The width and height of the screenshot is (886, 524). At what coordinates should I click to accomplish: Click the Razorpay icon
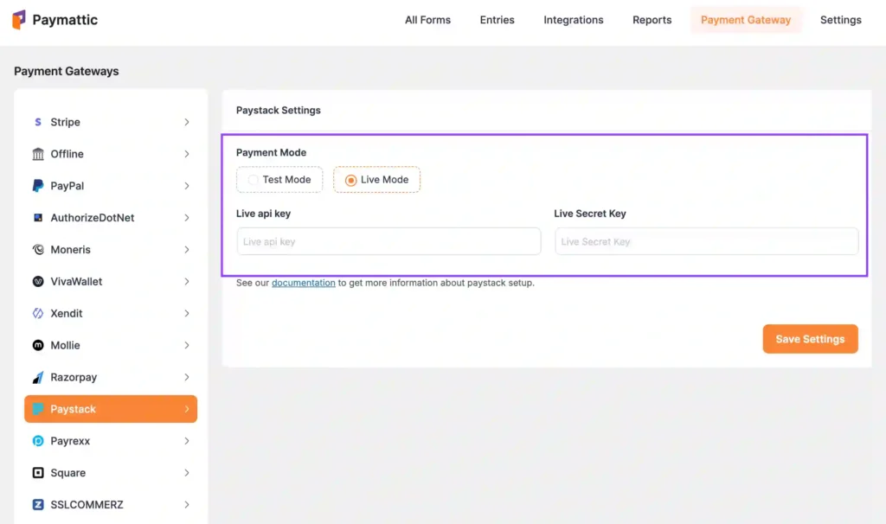[38, 377]
